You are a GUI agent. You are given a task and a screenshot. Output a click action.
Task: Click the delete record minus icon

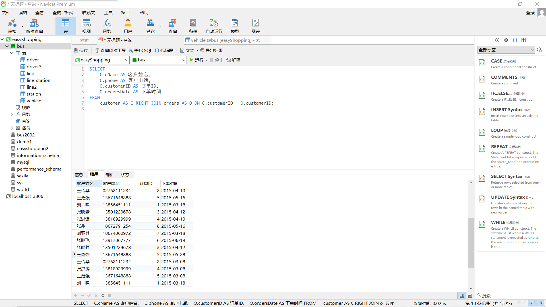pyautogui.click(x=82, y=296)
